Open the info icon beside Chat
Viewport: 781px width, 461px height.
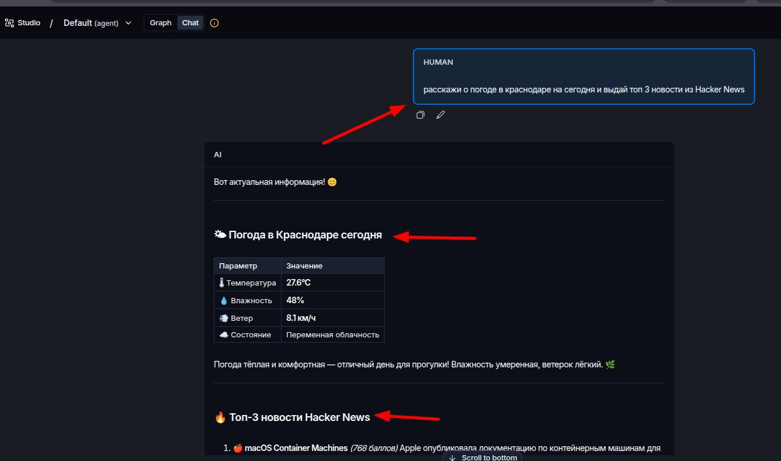tap(214, 23)
